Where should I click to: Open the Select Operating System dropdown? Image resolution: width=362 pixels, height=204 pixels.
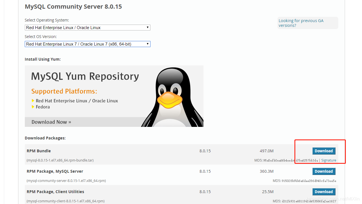[x=87, y=27]
